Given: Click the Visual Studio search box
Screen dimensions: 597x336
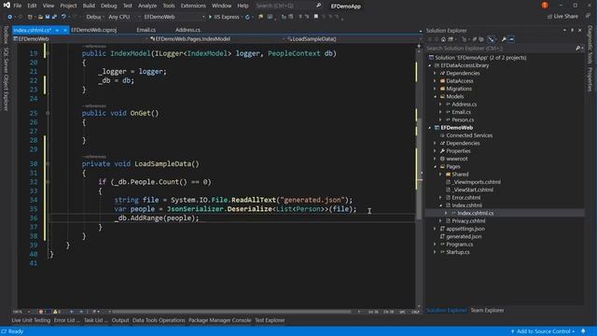Looking at the screenshot, I should tap(288, 6).
